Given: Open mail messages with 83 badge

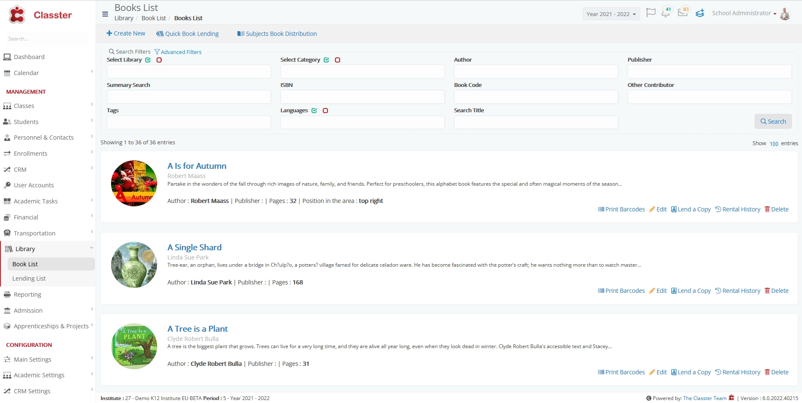Looking at the screenshot, I should coord(683,12).
